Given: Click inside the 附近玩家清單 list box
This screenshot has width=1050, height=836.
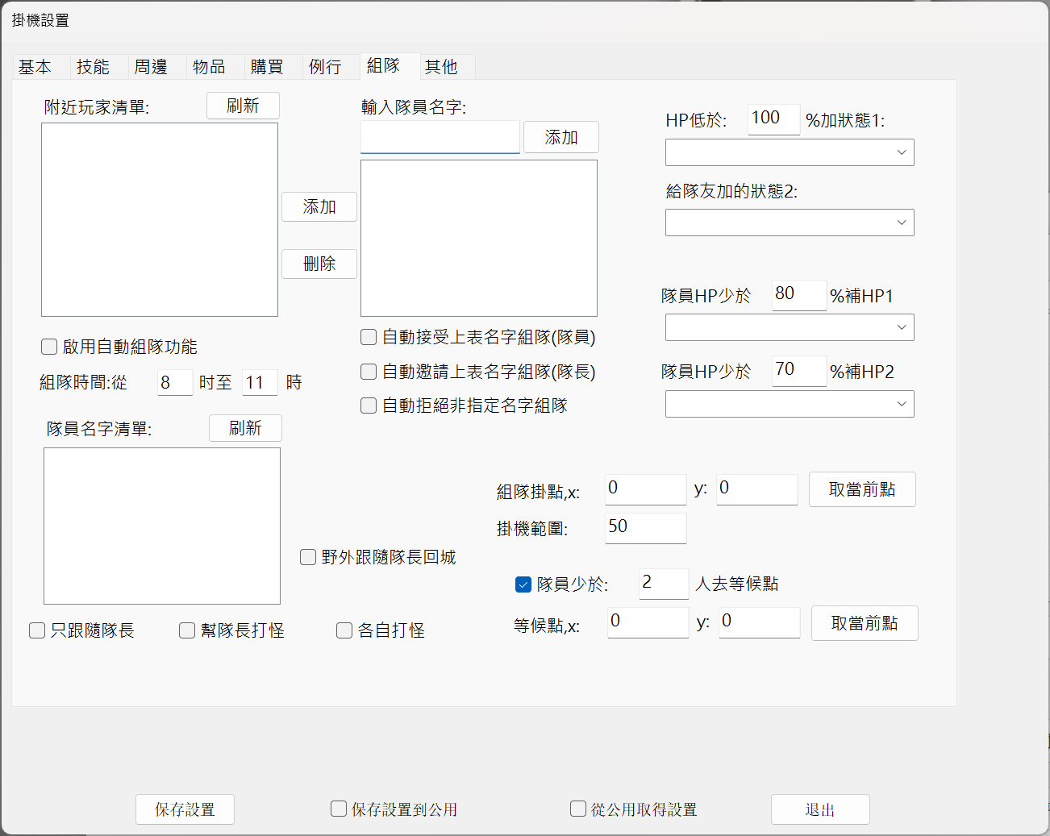Looking at the screenshot, I should click(160, 219).
